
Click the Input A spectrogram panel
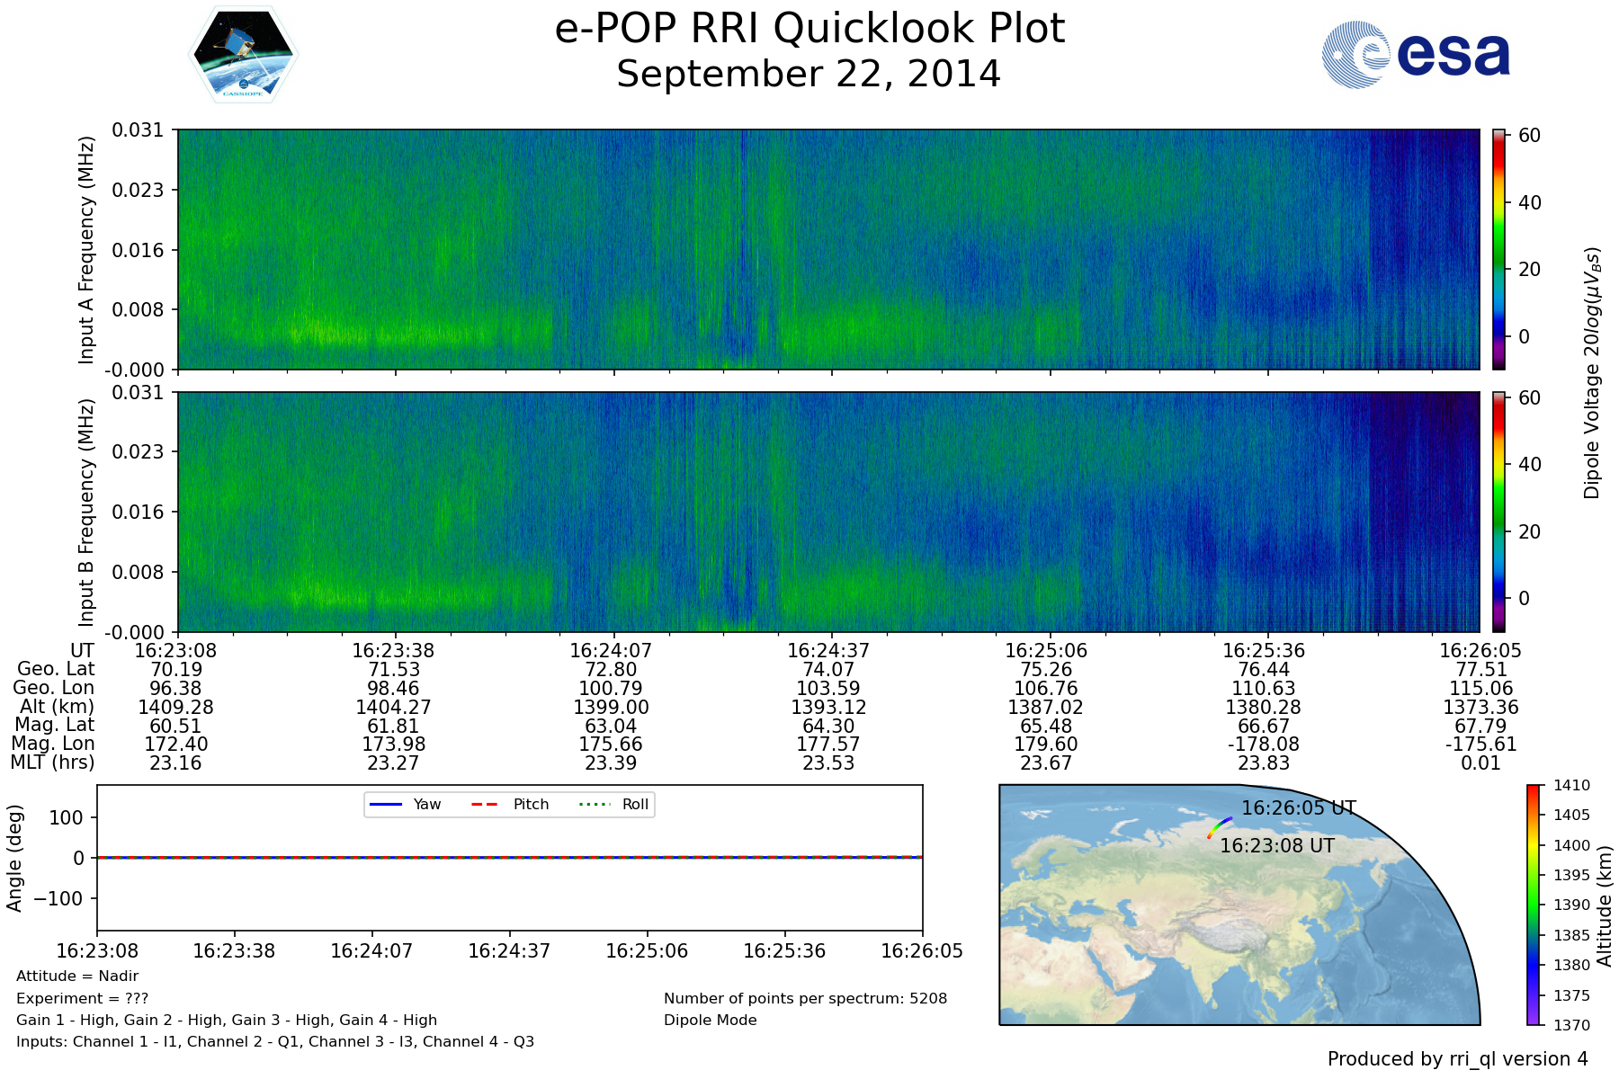point(827,249)
